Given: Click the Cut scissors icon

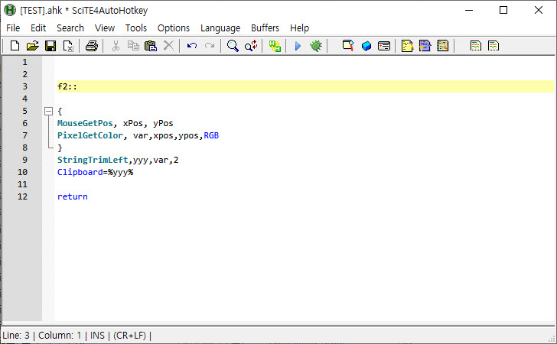Looking at the screenshot, I should point(116,46).
